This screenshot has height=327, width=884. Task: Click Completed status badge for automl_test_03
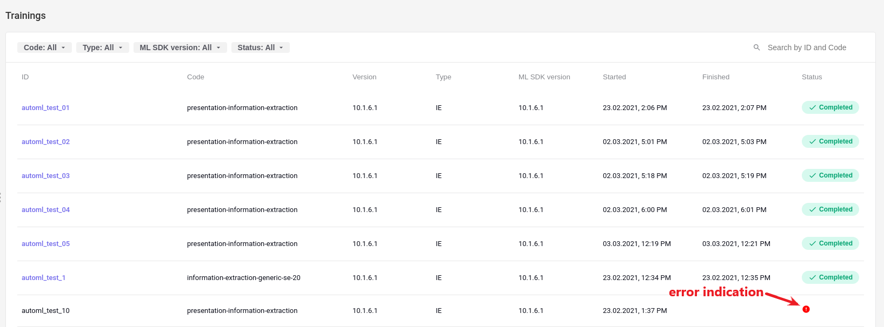[830, 175]
